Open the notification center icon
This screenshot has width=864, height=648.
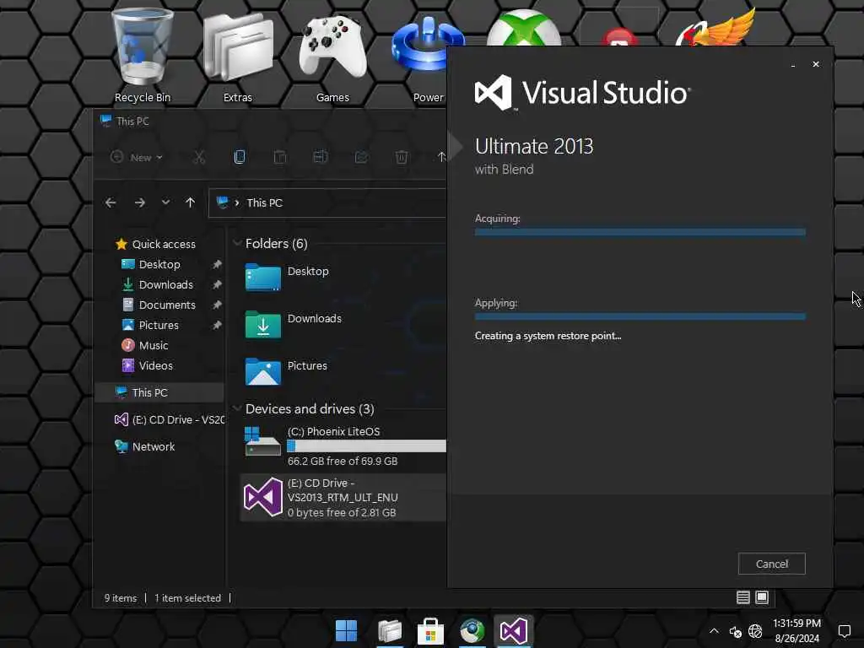844,631
